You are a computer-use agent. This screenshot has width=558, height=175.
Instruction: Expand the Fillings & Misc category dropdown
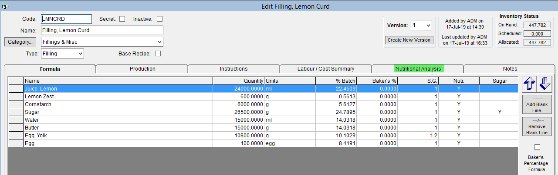pos(102,42)
